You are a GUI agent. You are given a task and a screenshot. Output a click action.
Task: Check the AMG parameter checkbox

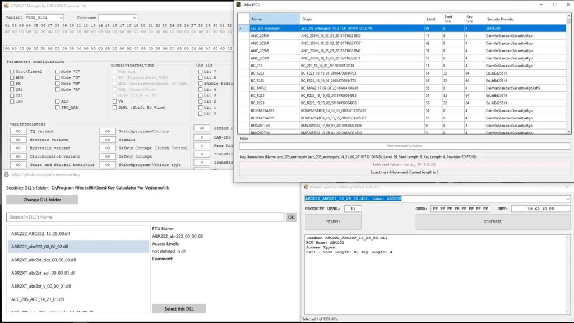tap(11, 77)
